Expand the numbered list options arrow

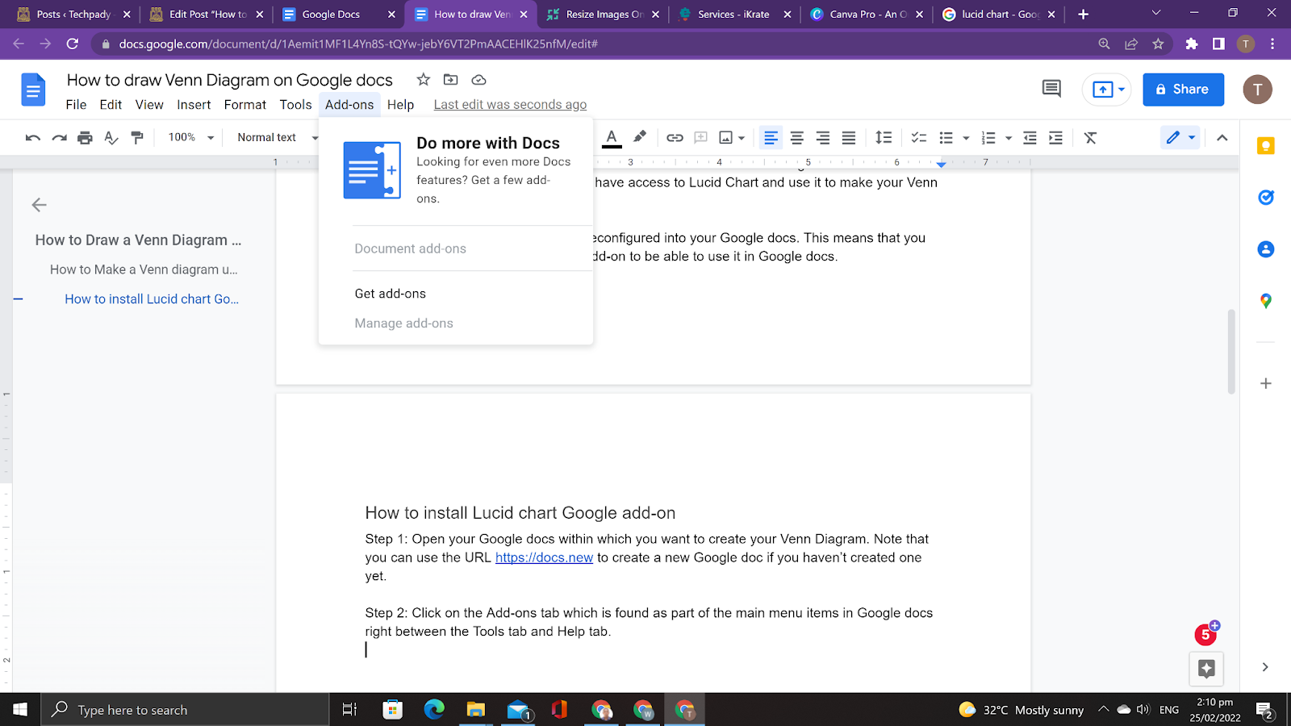[1009, 138]
